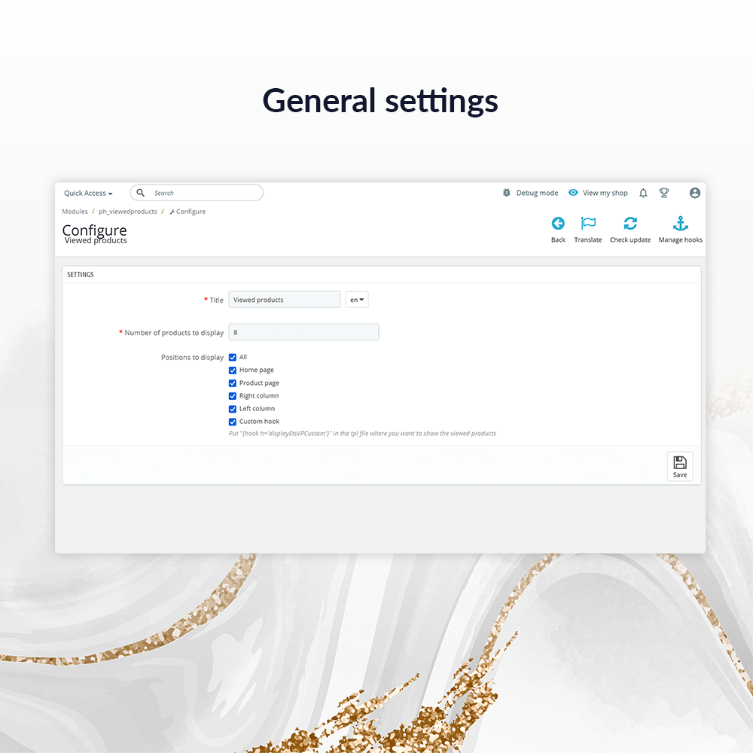Toggle the Home page checkbox

pos(233,370)
